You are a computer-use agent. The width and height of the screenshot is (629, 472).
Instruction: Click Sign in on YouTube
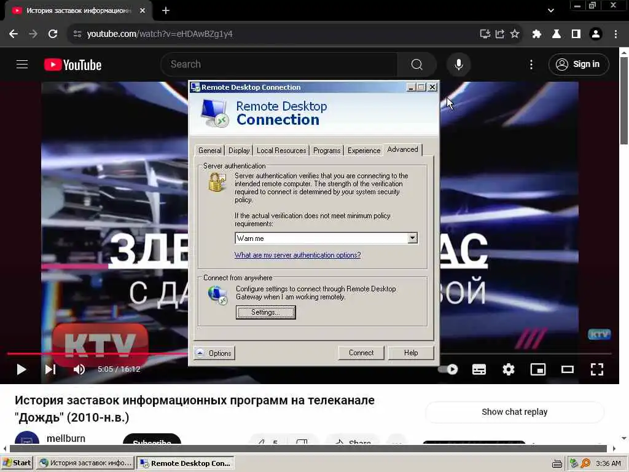coord(579,64)
